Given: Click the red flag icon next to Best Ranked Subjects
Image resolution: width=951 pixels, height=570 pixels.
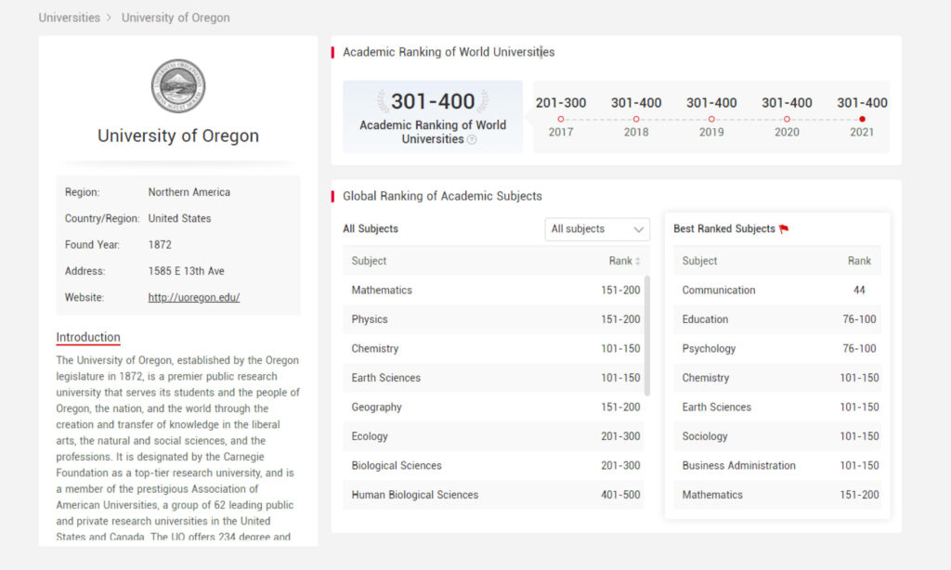Looking at the screenshot, I should click(784, 229).
